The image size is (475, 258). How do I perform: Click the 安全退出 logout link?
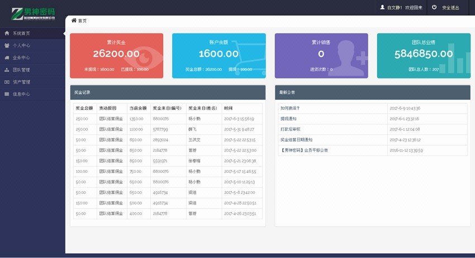(x=450, y=8)
